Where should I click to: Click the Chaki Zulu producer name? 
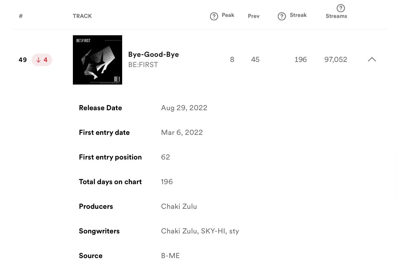coord(179,206)
